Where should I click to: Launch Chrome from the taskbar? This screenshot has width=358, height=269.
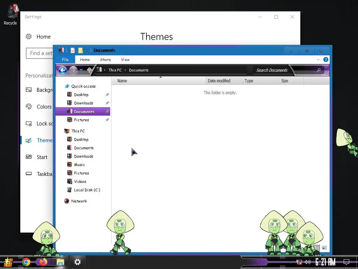pos(26,262)
